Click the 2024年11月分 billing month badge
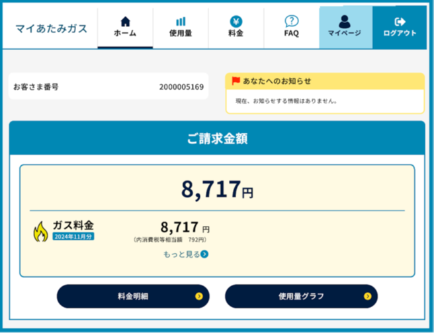434x333 pixels. click(73, 236)
